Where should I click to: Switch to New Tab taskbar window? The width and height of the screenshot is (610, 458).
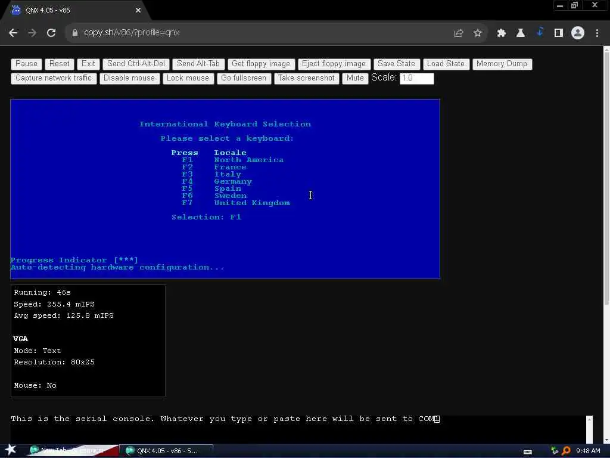click(x=72, y=451)
